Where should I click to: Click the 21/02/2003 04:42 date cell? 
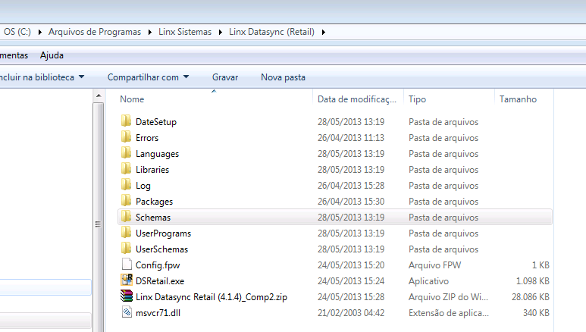coord(351,313)
